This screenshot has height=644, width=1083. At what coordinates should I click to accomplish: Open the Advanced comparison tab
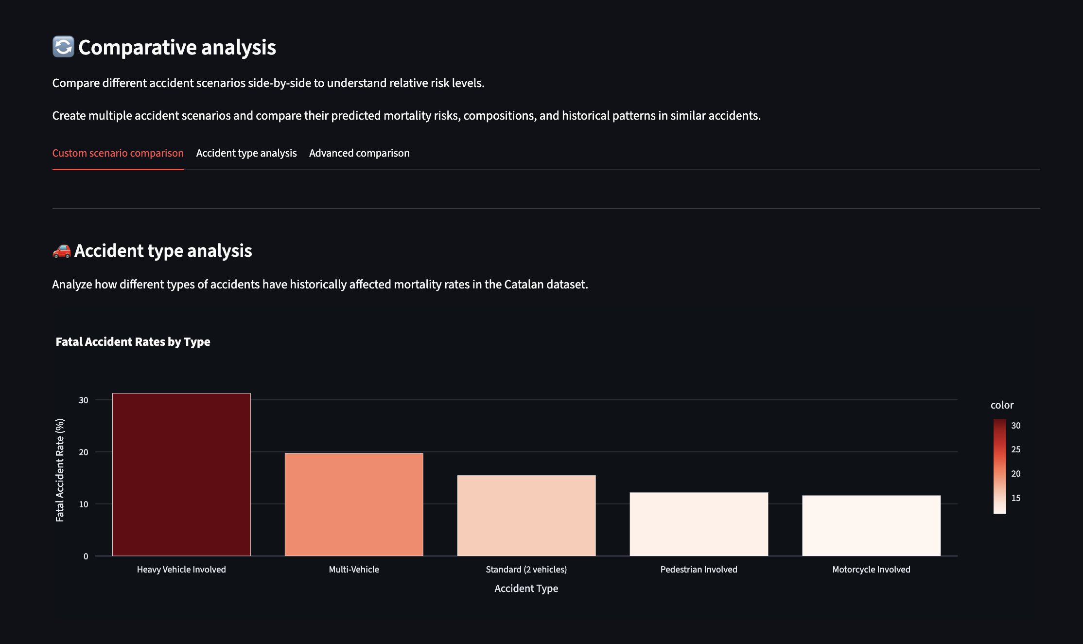click(x=359, y=153)
